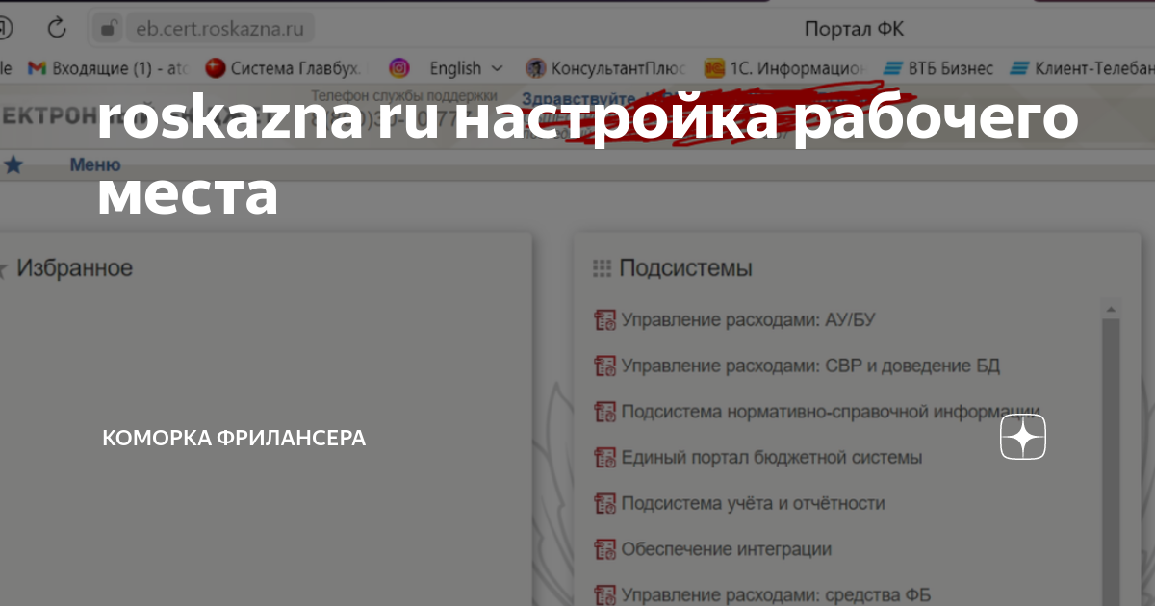Open the Управление расходами: АУ/БУ subsystem
The height and width of the screenshot is (606, 1155).
pos(751,318)
